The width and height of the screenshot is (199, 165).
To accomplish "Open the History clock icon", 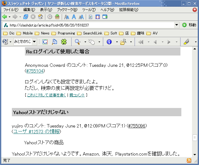I will click(x=50, y=17).
